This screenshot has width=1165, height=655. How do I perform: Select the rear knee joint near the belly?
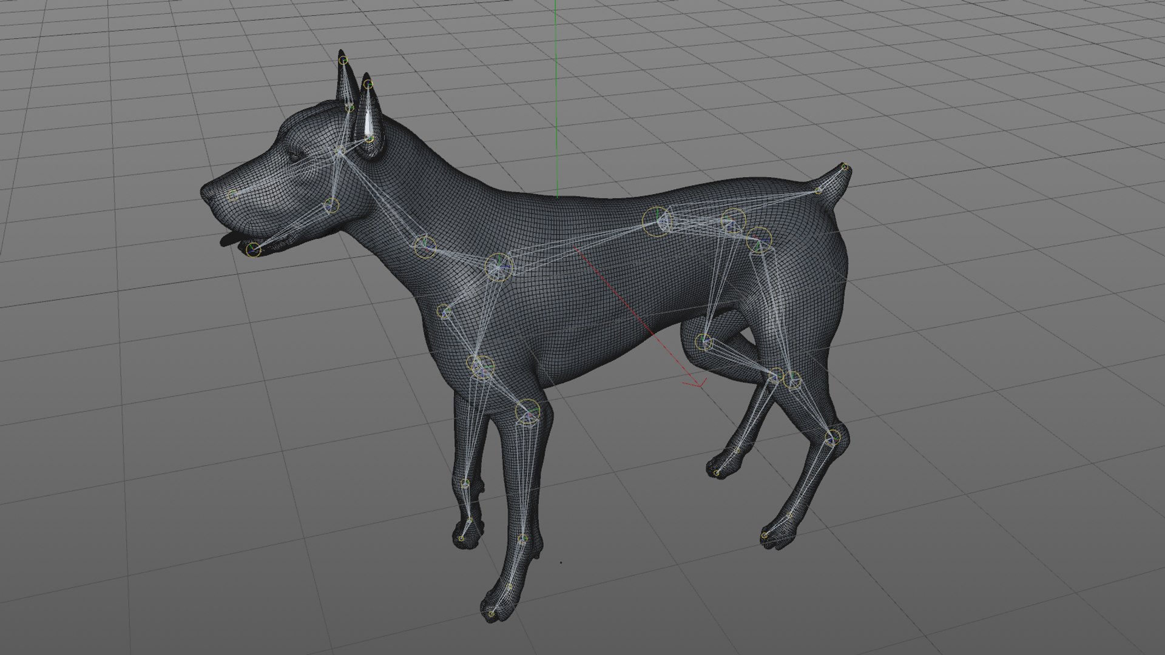click(x=703, y=341)
